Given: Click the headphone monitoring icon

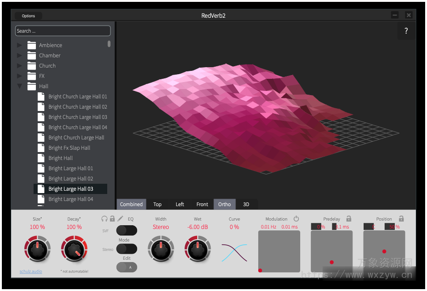Looking at the screenshot, I should [x=104, y=219].
